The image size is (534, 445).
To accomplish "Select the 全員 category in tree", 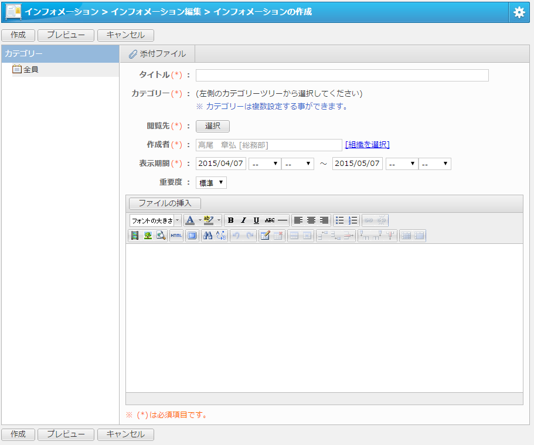I will (31, 70).
